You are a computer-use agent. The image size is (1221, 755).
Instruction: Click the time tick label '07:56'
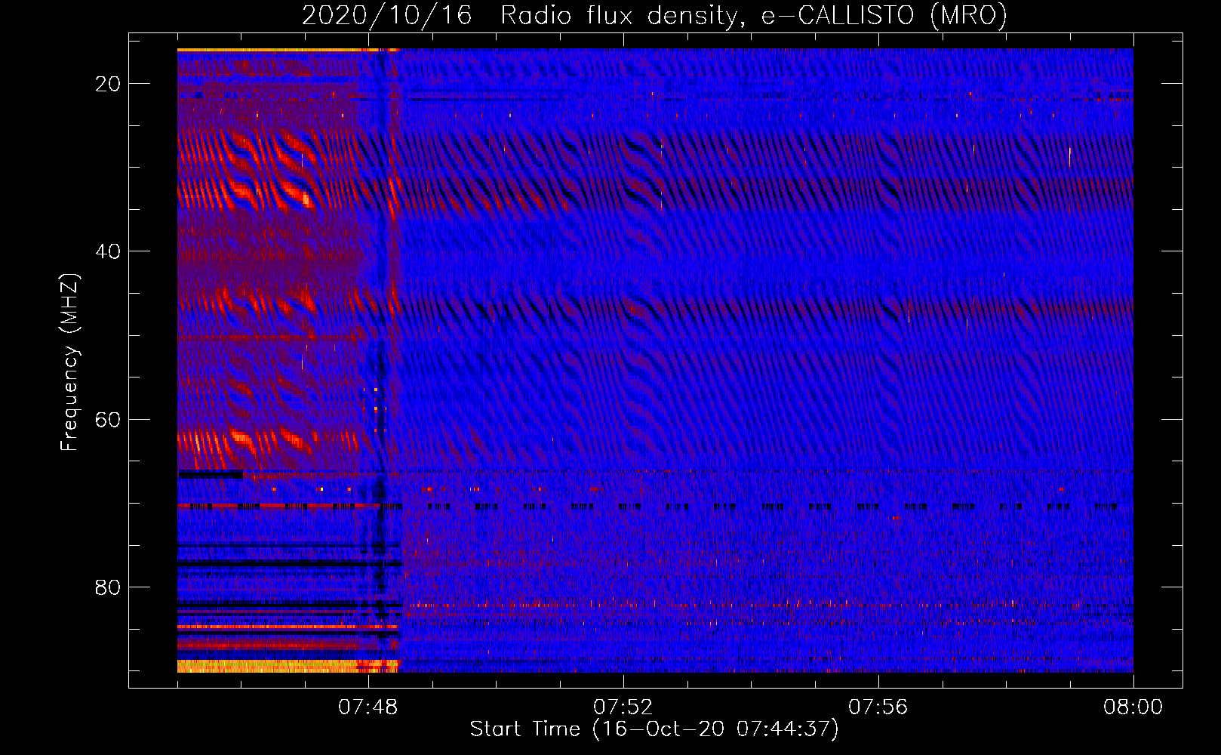(x=878, y=707)
